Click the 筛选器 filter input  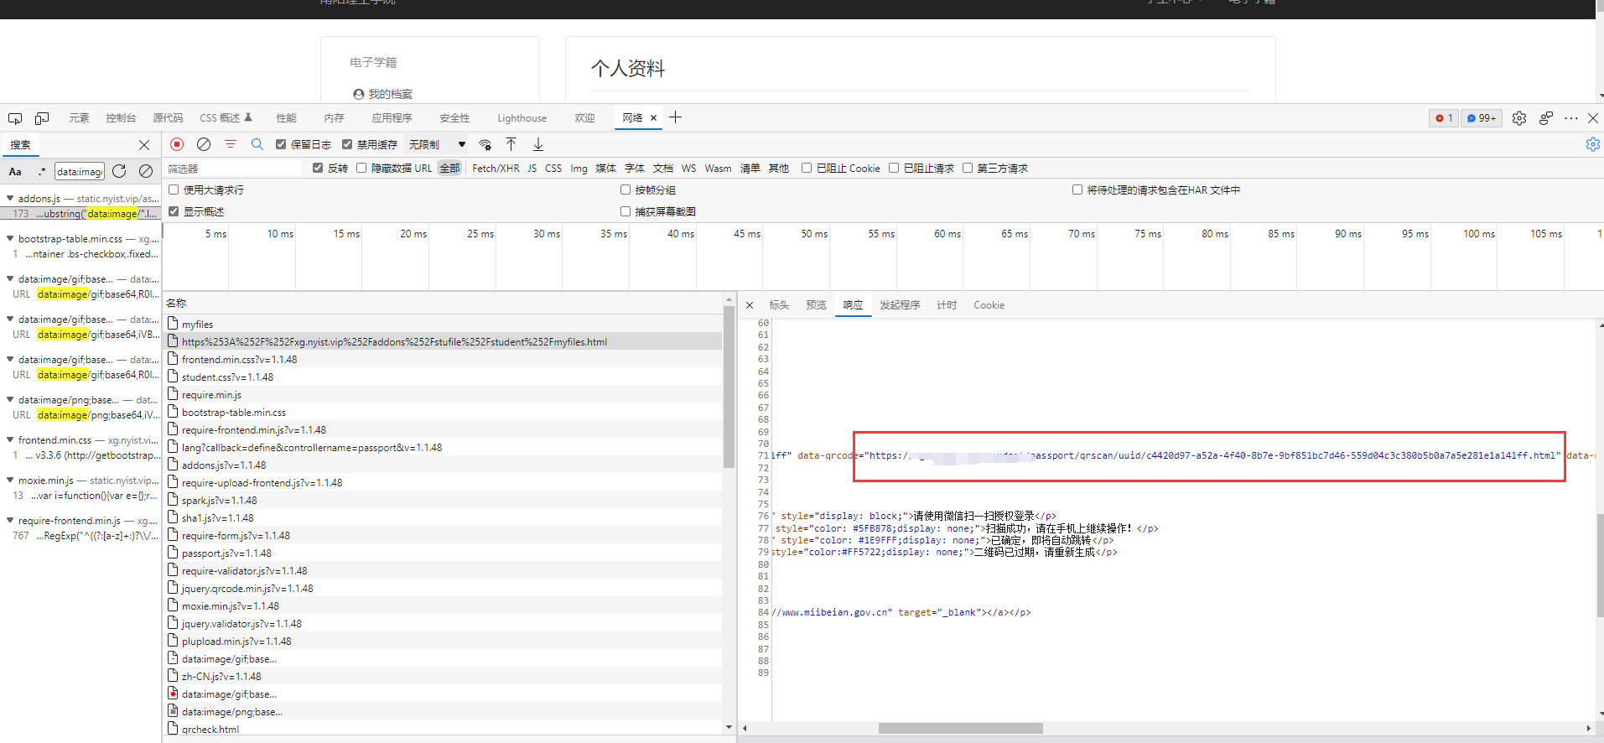232,169
